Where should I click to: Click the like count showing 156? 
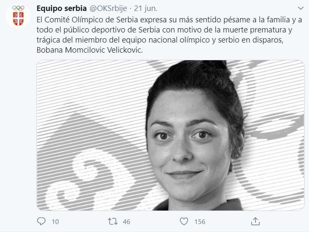tap(200, 221)
